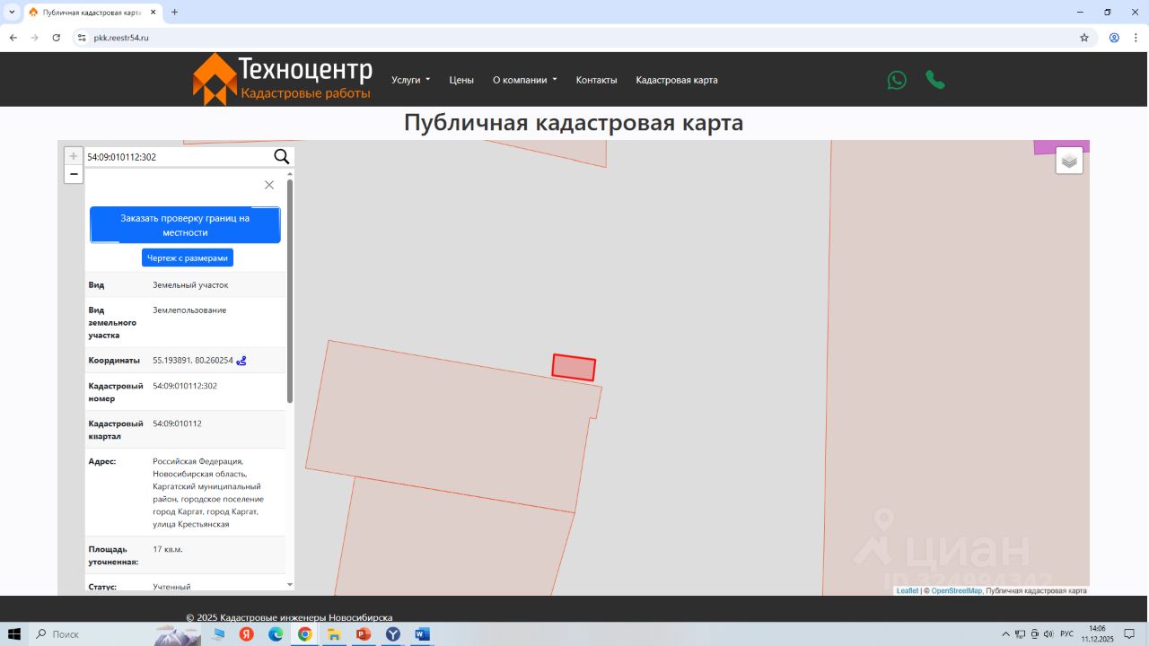The height and width of the screenshot is (646, 1149).
Task: Open the volume control in system tray
Action: (1048, 634)
